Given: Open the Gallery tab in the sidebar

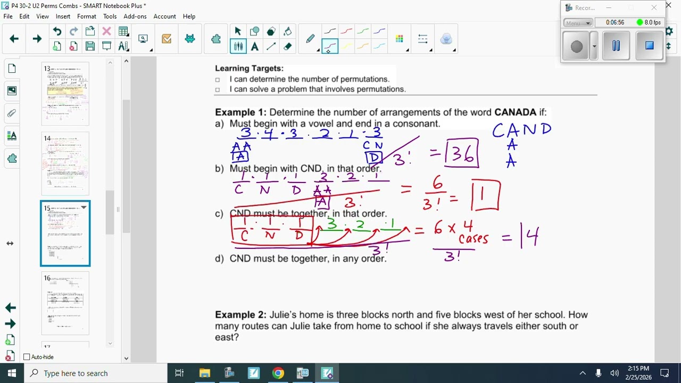Looking at the screenshot, I should tap(12, 91).
